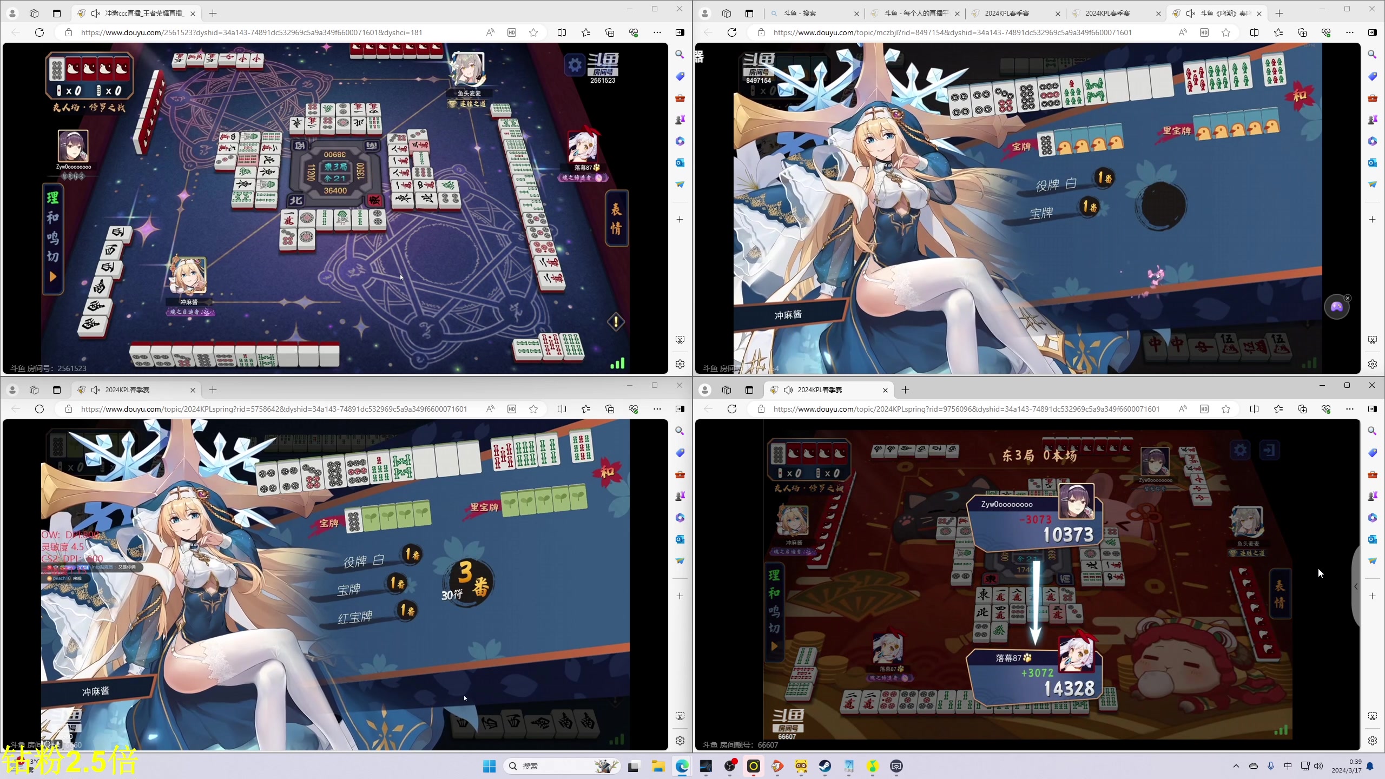Click the 表情 emote button in top-left game
1385x779 pixels.
click(616, 219)
